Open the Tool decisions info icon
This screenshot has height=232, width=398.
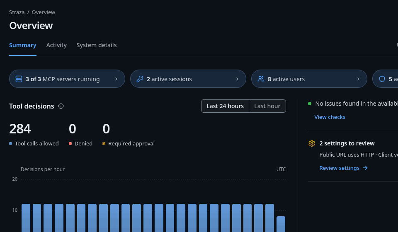tap(61, 106)
